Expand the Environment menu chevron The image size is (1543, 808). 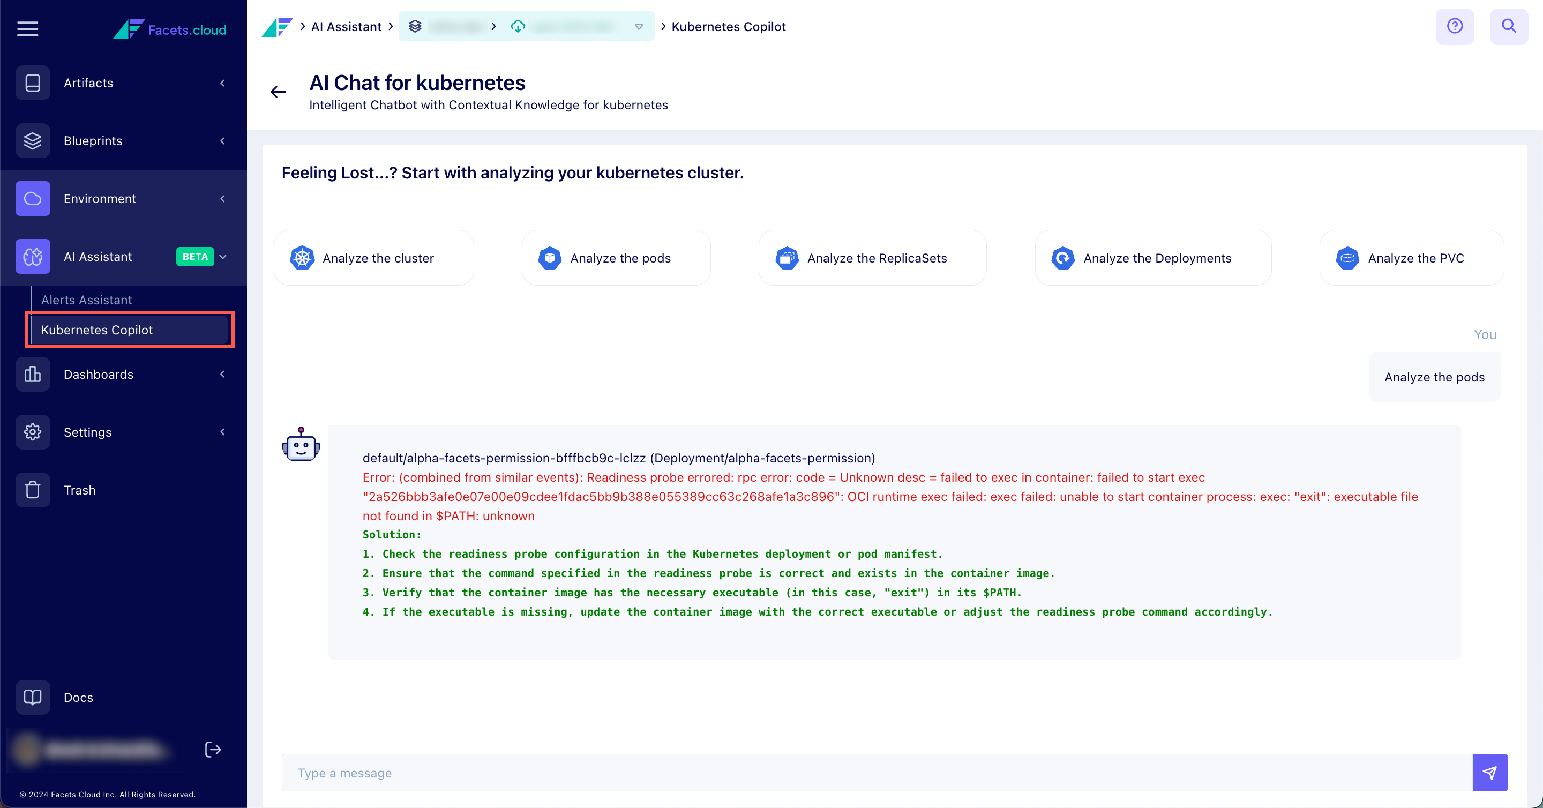(x=223, y=198)
